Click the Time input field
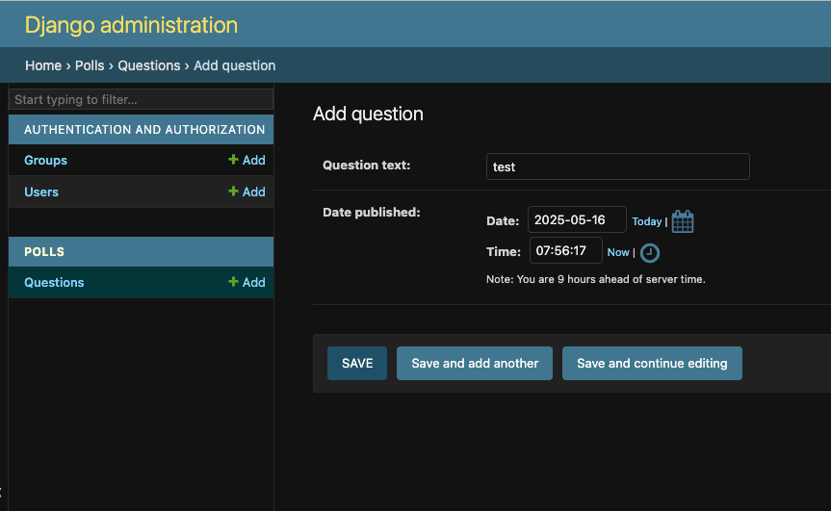The image size is (831, 511). 566,250
